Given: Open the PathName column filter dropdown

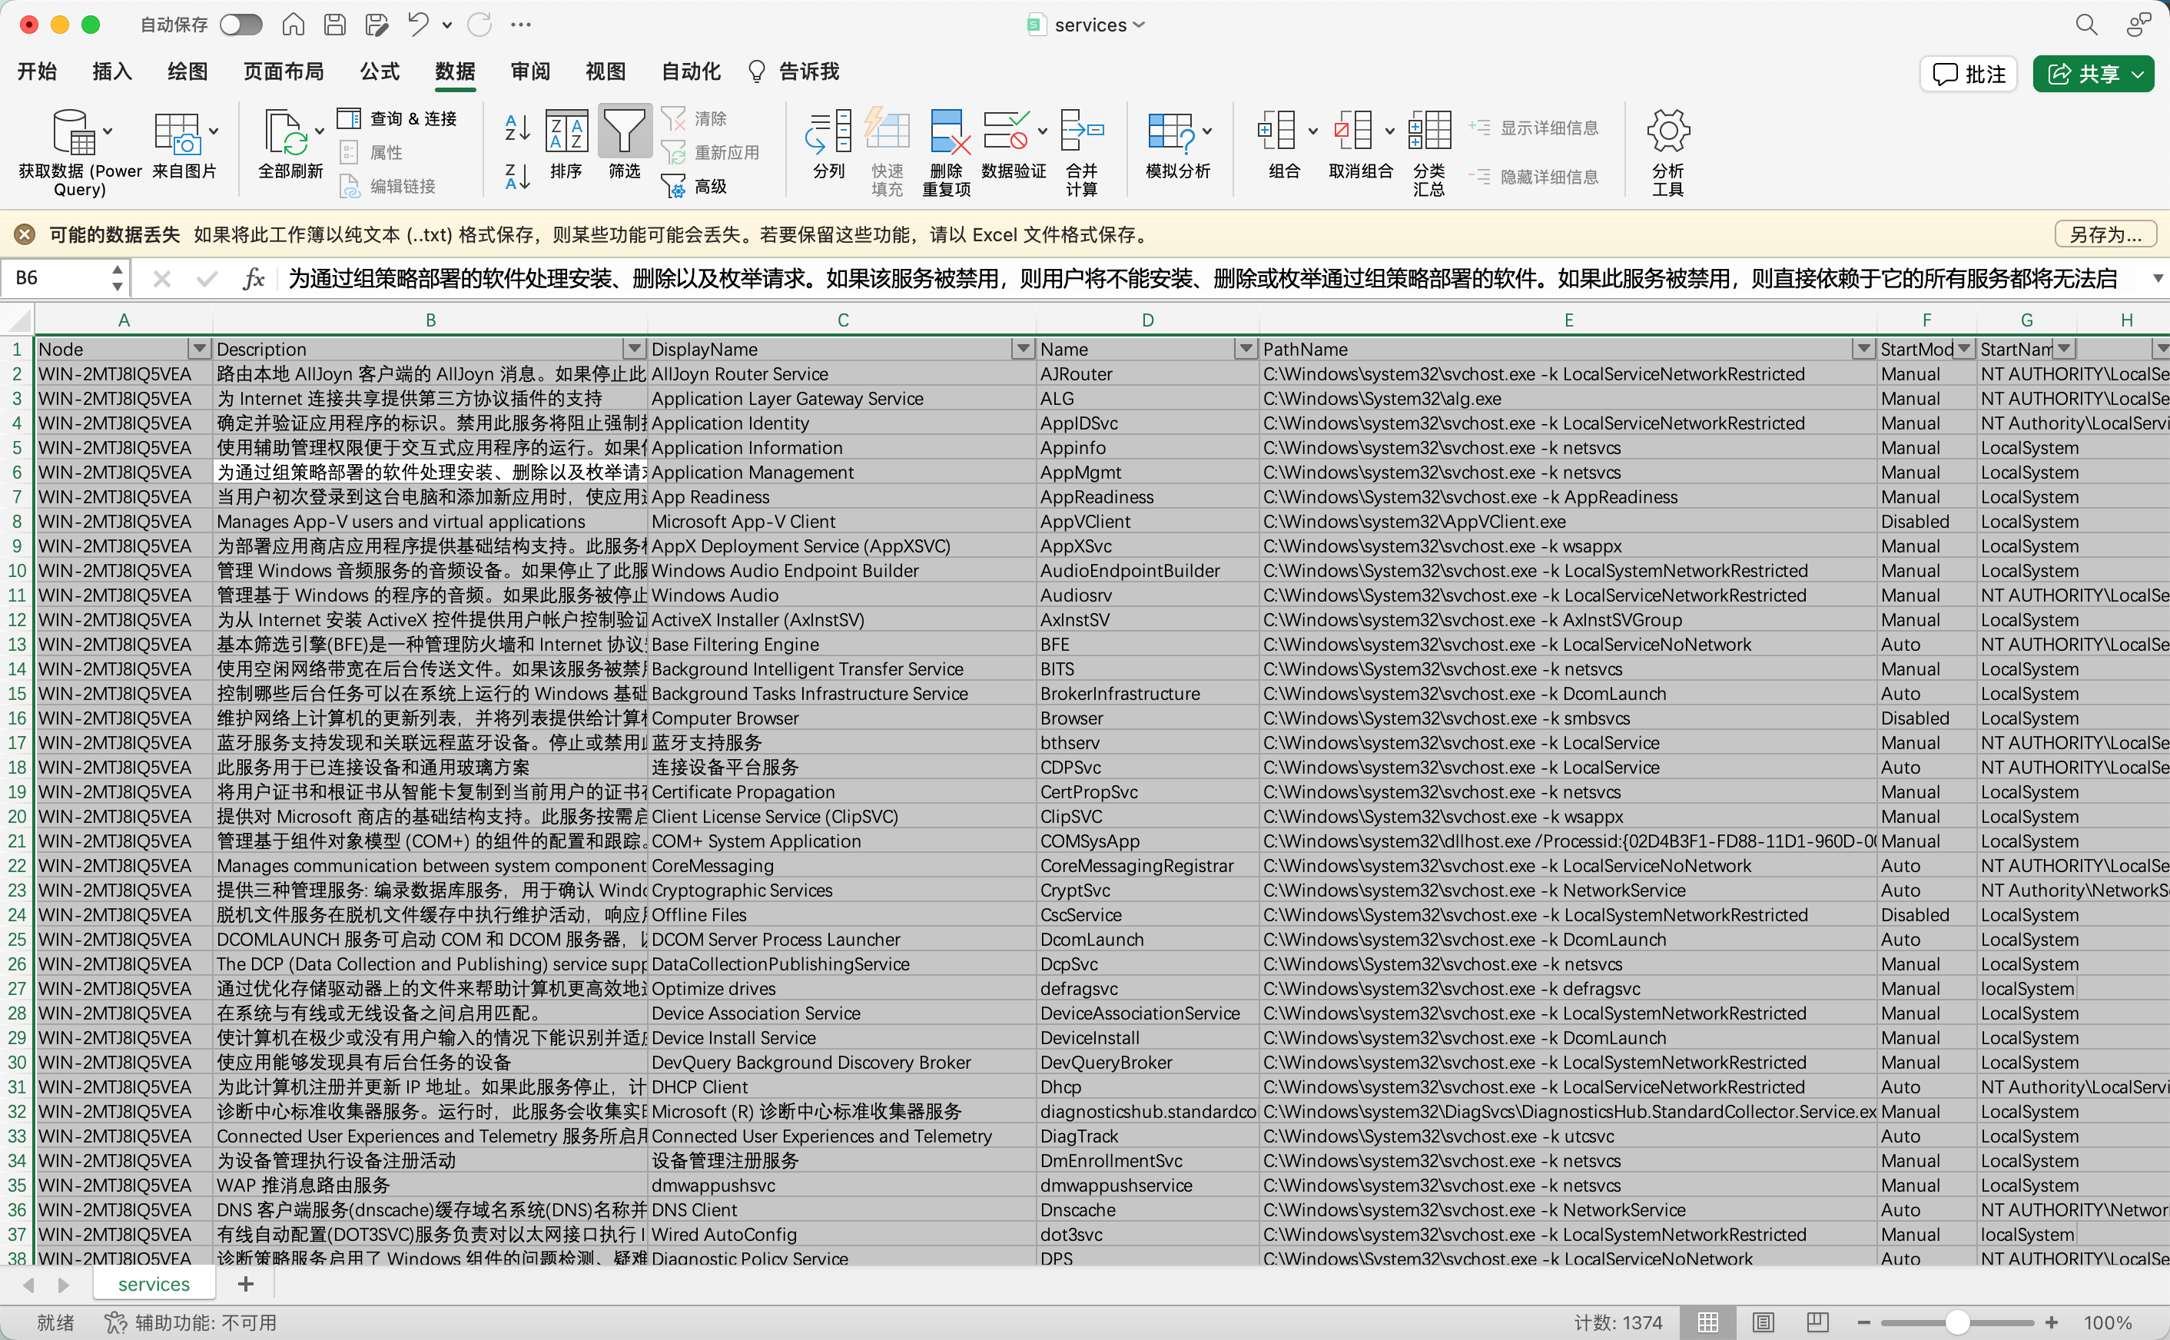Looking at the screenshot, I should pyautogui.click(x=1864, y=348).
